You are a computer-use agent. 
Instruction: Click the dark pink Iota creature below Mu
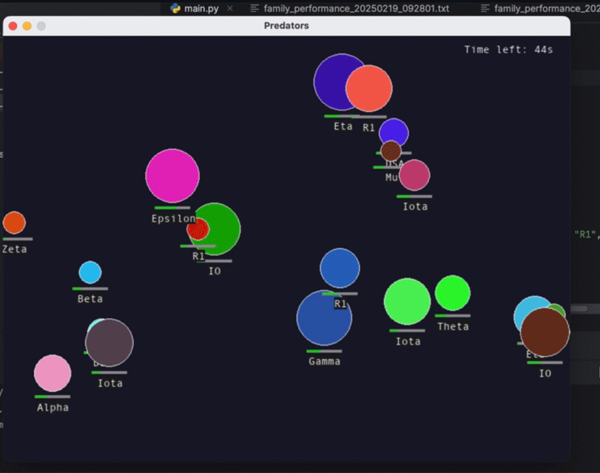tap(414, 175)
